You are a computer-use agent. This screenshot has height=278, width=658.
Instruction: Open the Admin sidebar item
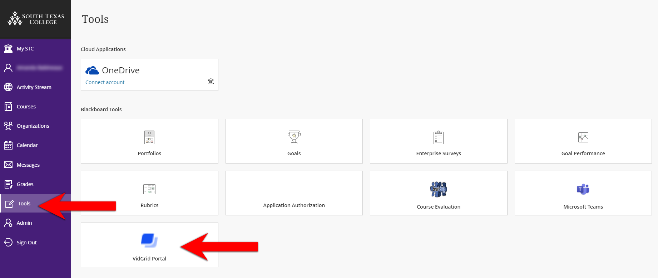point(24,223)
